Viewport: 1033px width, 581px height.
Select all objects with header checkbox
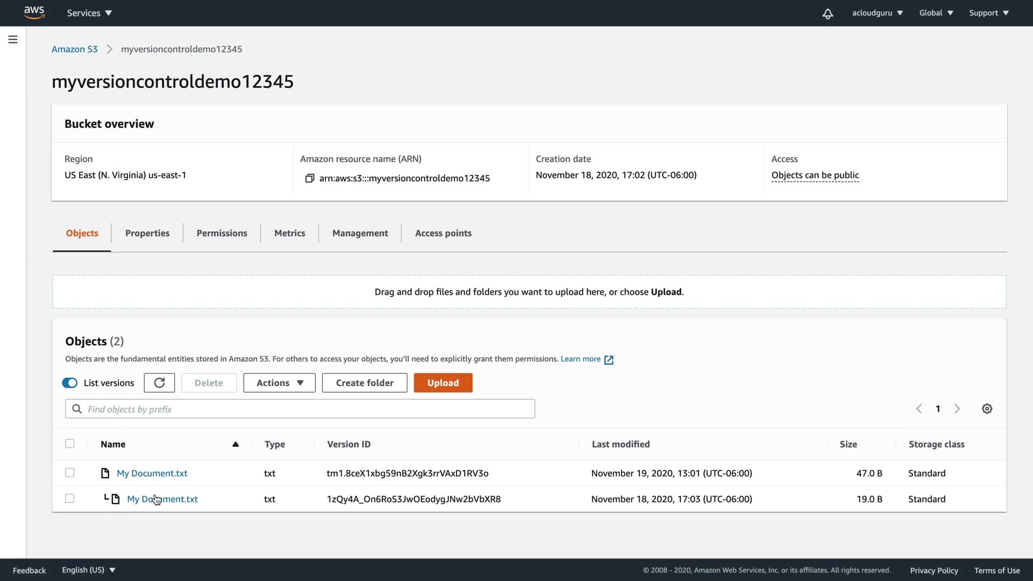tap(70, 444)
